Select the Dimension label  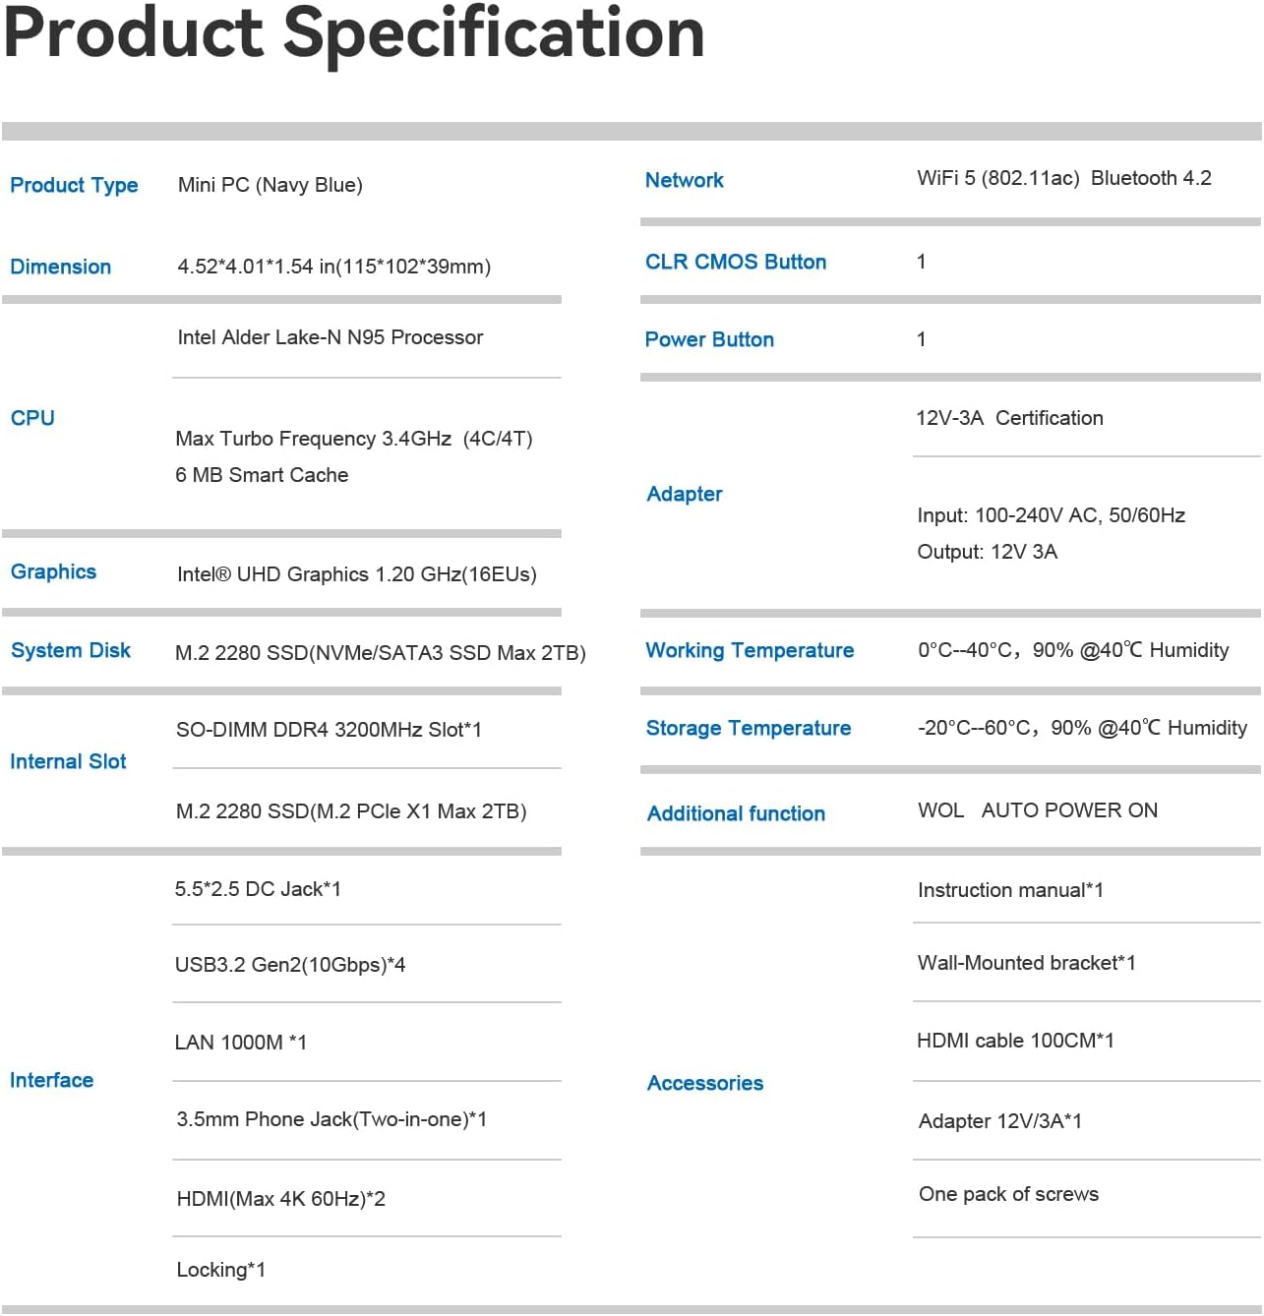click(60, 267)
